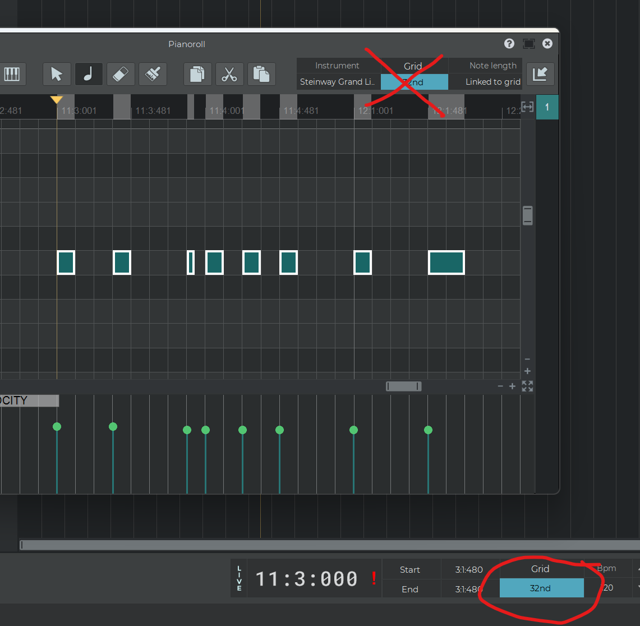Click the teal pattern tab labeled 1
The height and width of the screenshot is (626, 640).
pyautogui.click(x=547, y=107)
